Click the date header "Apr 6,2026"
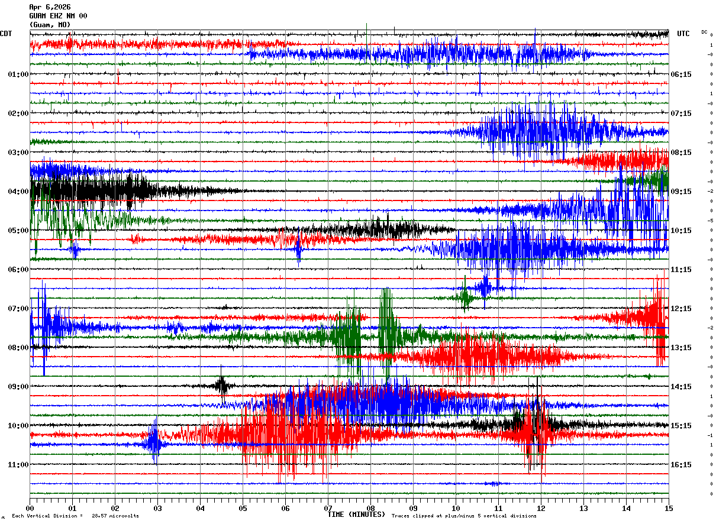Viewport: 716px width, 524px height. [x=50, y=7]
